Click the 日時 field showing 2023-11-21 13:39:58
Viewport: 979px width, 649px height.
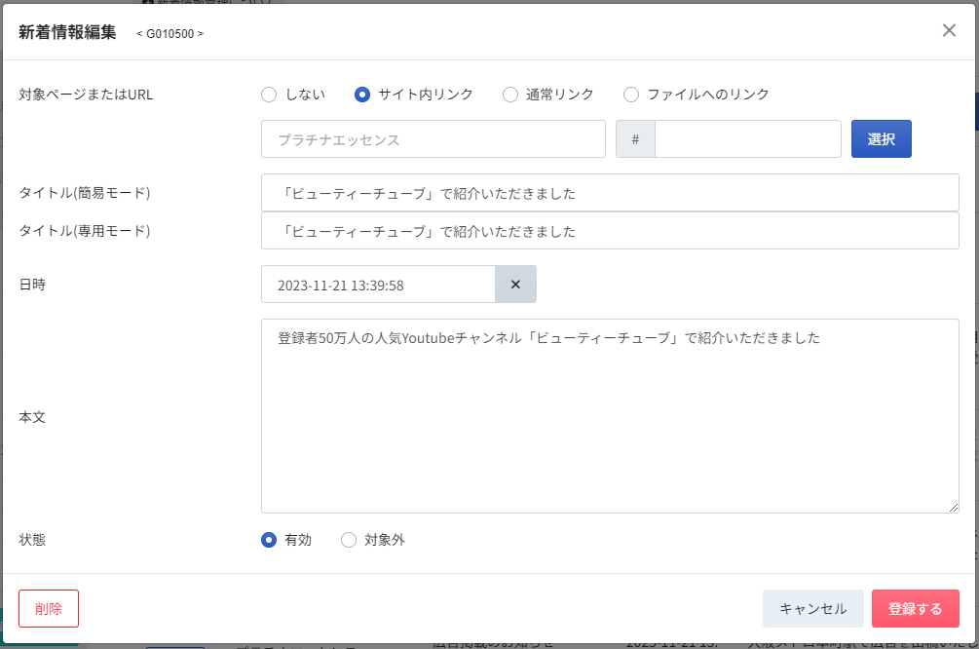378,285
